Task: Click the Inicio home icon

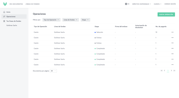Action: point(4,12)
